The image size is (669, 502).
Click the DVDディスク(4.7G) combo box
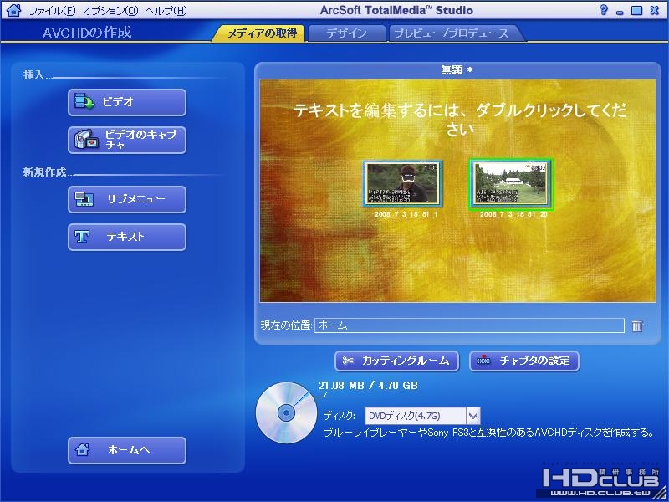(422, 415)
